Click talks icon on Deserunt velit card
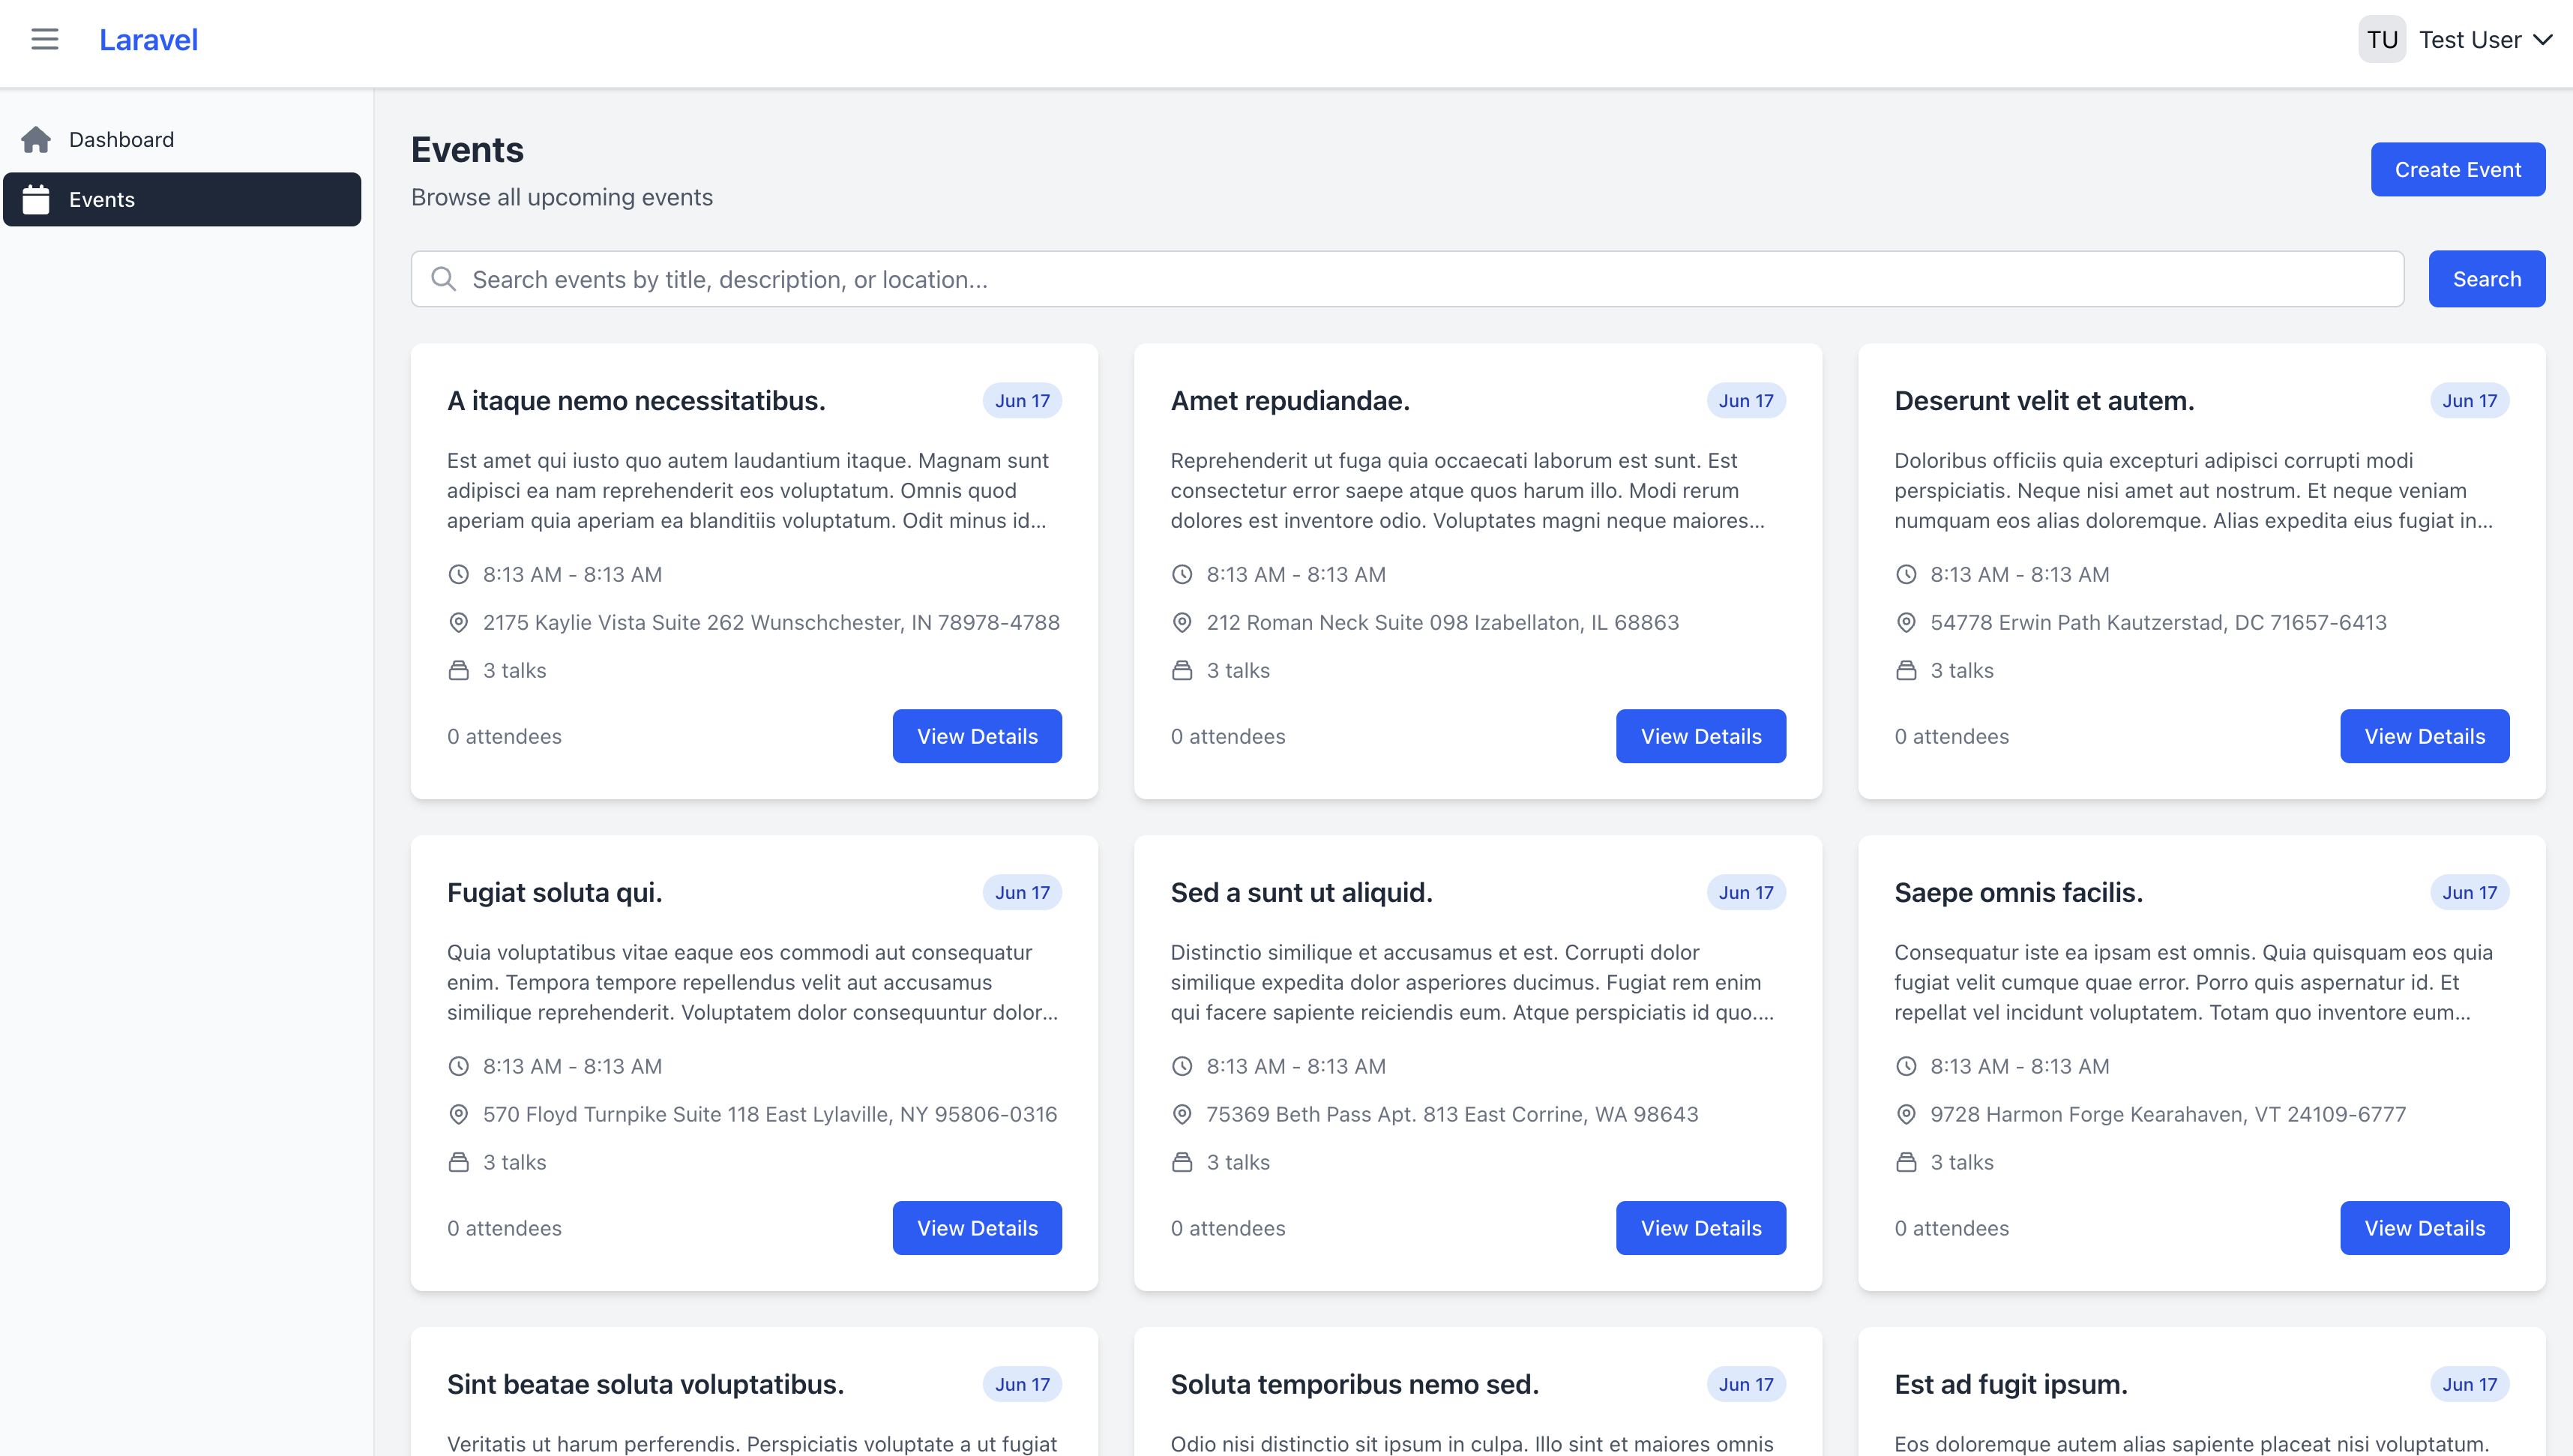Image resolution: width=2573 pixels, height=1456 pixels. coord(1907,670)
